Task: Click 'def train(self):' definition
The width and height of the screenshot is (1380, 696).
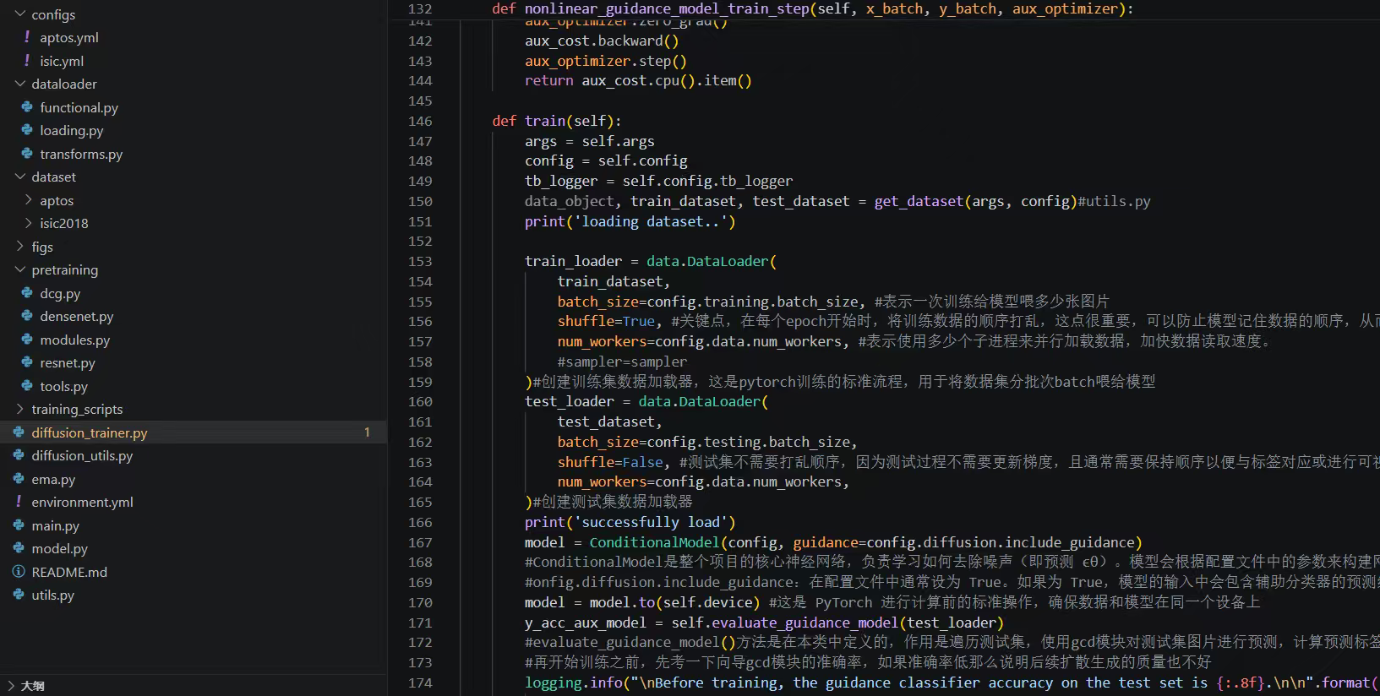Action: (557, 121)
